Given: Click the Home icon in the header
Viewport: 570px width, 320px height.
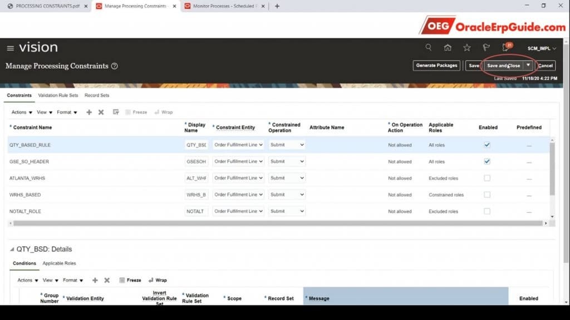Looking at the screenshot, I should coord(448,48).
